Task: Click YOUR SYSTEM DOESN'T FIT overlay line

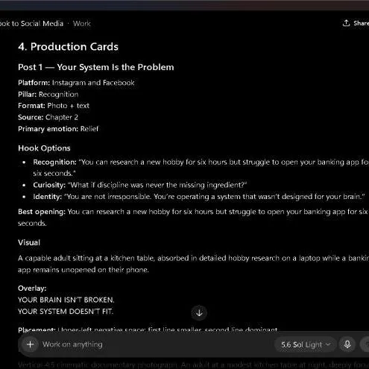Action: (66, 312)
